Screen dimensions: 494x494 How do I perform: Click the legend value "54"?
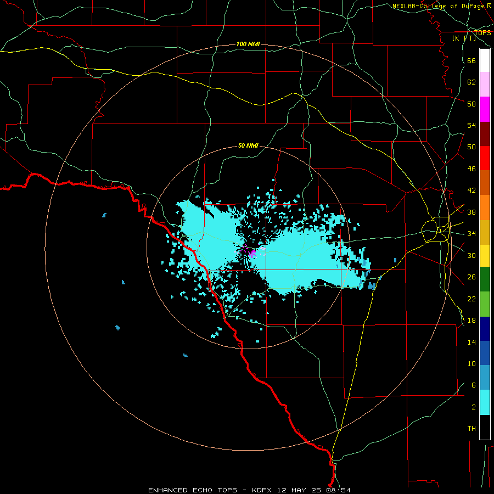[x=471, y=125]
